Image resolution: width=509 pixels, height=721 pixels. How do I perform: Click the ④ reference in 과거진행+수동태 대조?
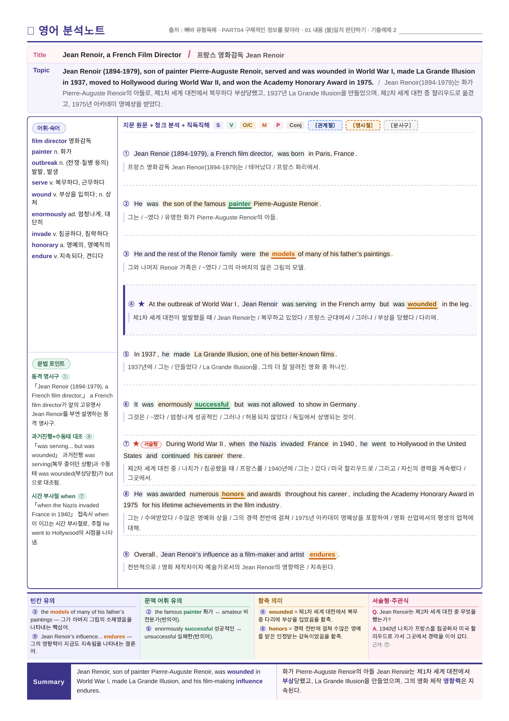point(89,437)
